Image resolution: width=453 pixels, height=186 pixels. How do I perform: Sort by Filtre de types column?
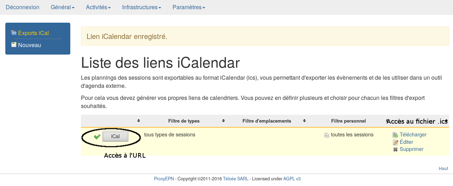tap(184, 121)
